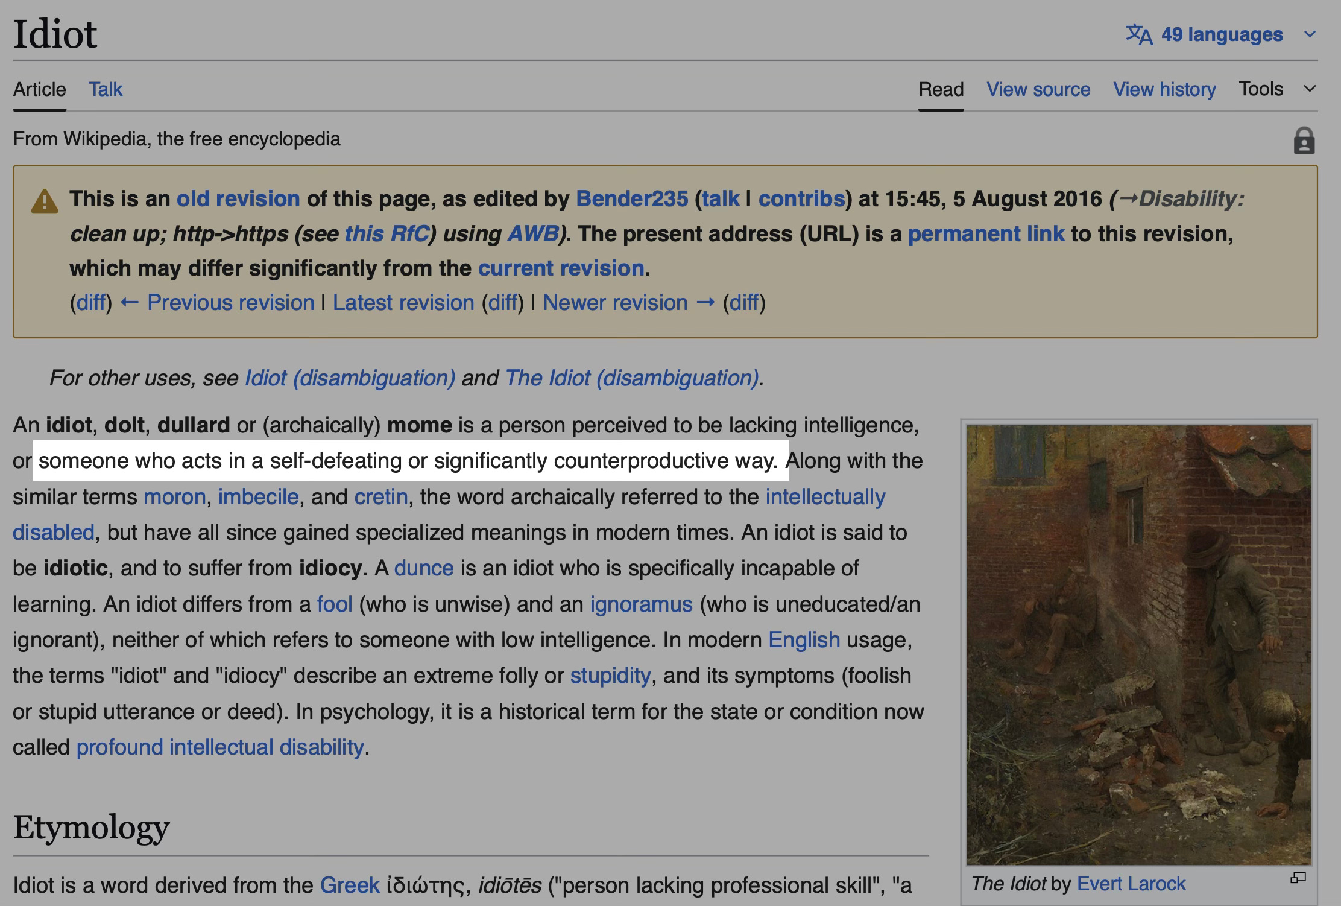The width and height of the screenshot is (1341, 906).
Task: Open the permanent link hyperlink
Action: (986, 234)
